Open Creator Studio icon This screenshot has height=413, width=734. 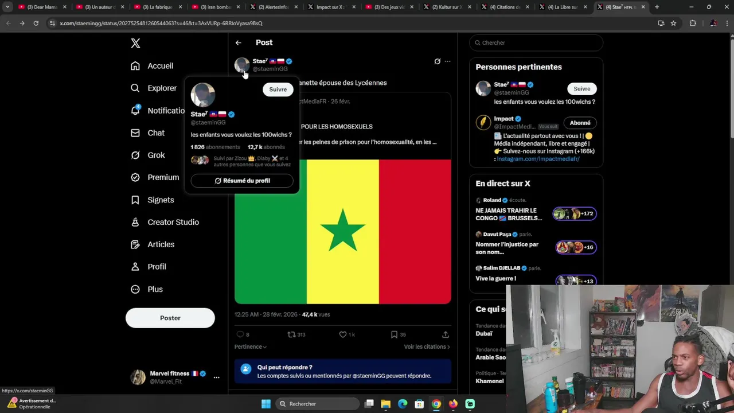135,222
